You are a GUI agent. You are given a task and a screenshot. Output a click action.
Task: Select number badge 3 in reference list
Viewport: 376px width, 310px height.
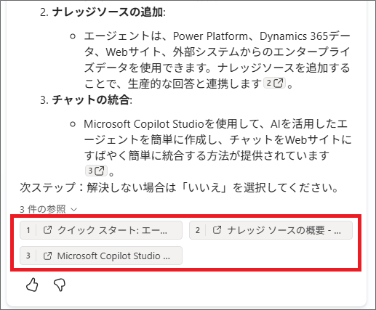pyautogui.click(x=28, y=256)
